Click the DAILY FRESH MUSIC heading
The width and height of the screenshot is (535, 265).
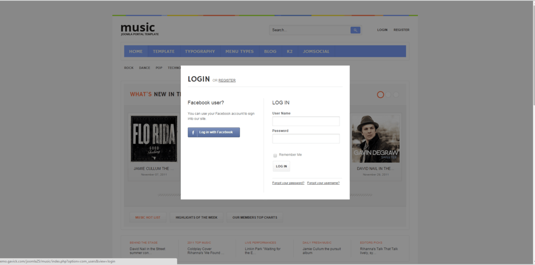pyautogui.click(x=317, y=243)
